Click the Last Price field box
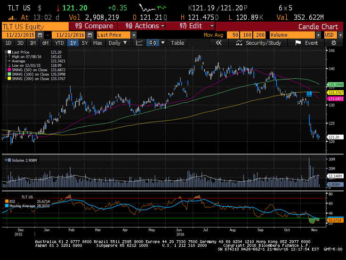This screenshot has width=346, height=260. point(114,35)
